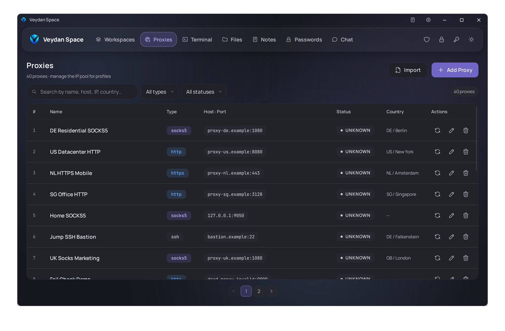Delete the SG Office HTTP proxy
The height and width of the screenshot is (331, 505).
click(466, 194)
